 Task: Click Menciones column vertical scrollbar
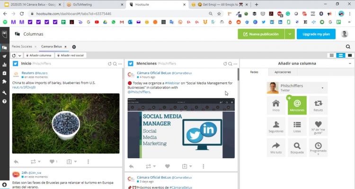coord(238,74)
